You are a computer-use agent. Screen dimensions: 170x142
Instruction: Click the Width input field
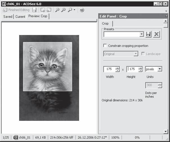109,69
